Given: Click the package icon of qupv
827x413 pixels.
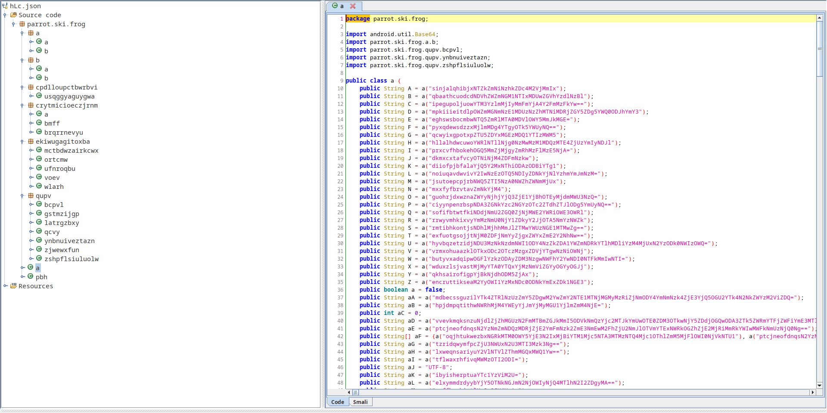Looking at the screenshot, I should pyautogui.click(x=31, y=196).
